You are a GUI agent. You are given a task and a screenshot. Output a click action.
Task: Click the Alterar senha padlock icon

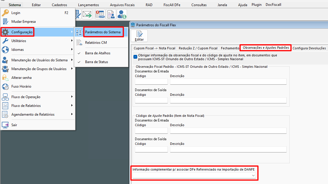coord(5,77)
